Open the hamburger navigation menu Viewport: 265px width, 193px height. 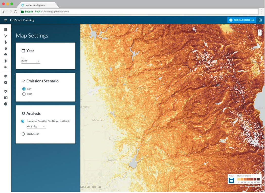(x=5, y=20)
